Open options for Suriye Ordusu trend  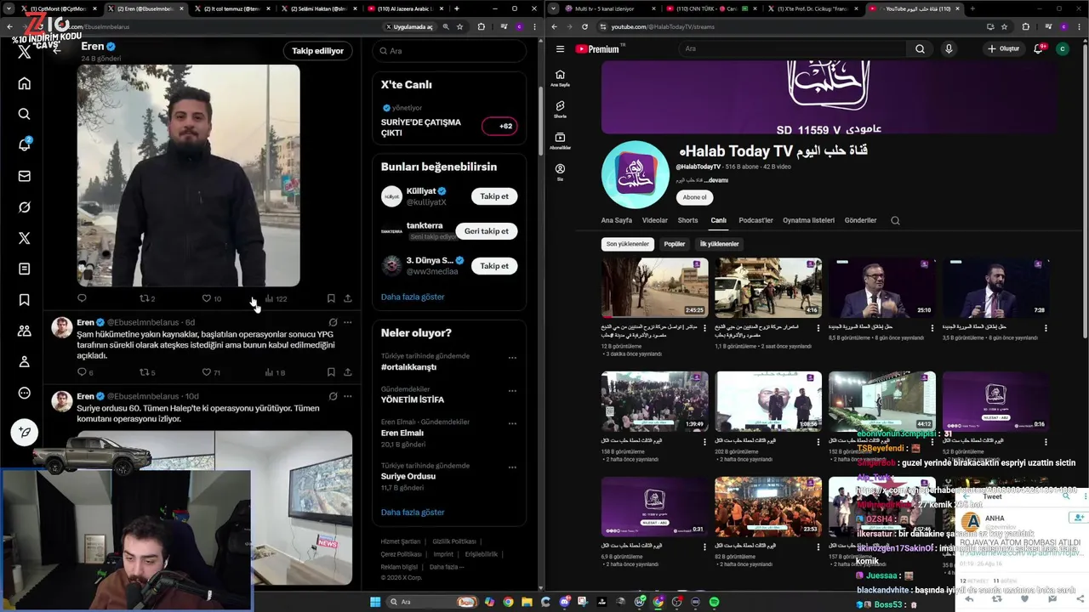point(512,467)
